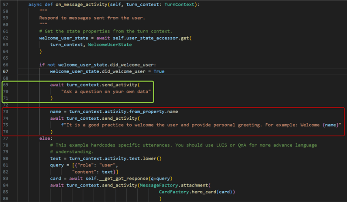Click line number 73 in the gutter

pyautogui.click(x=6, y=112)
